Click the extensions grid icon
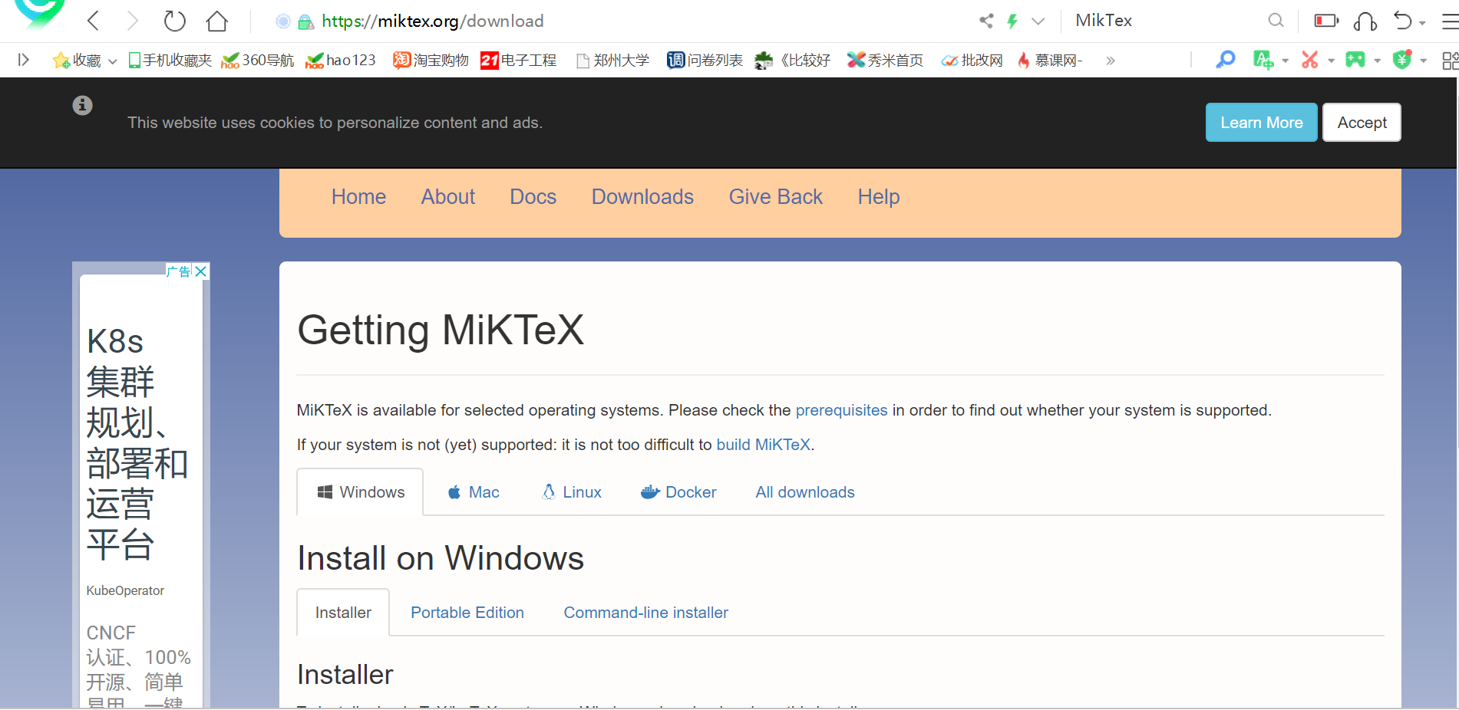The height and width of the screenshot is (710, 1459). click(1450, 61)
